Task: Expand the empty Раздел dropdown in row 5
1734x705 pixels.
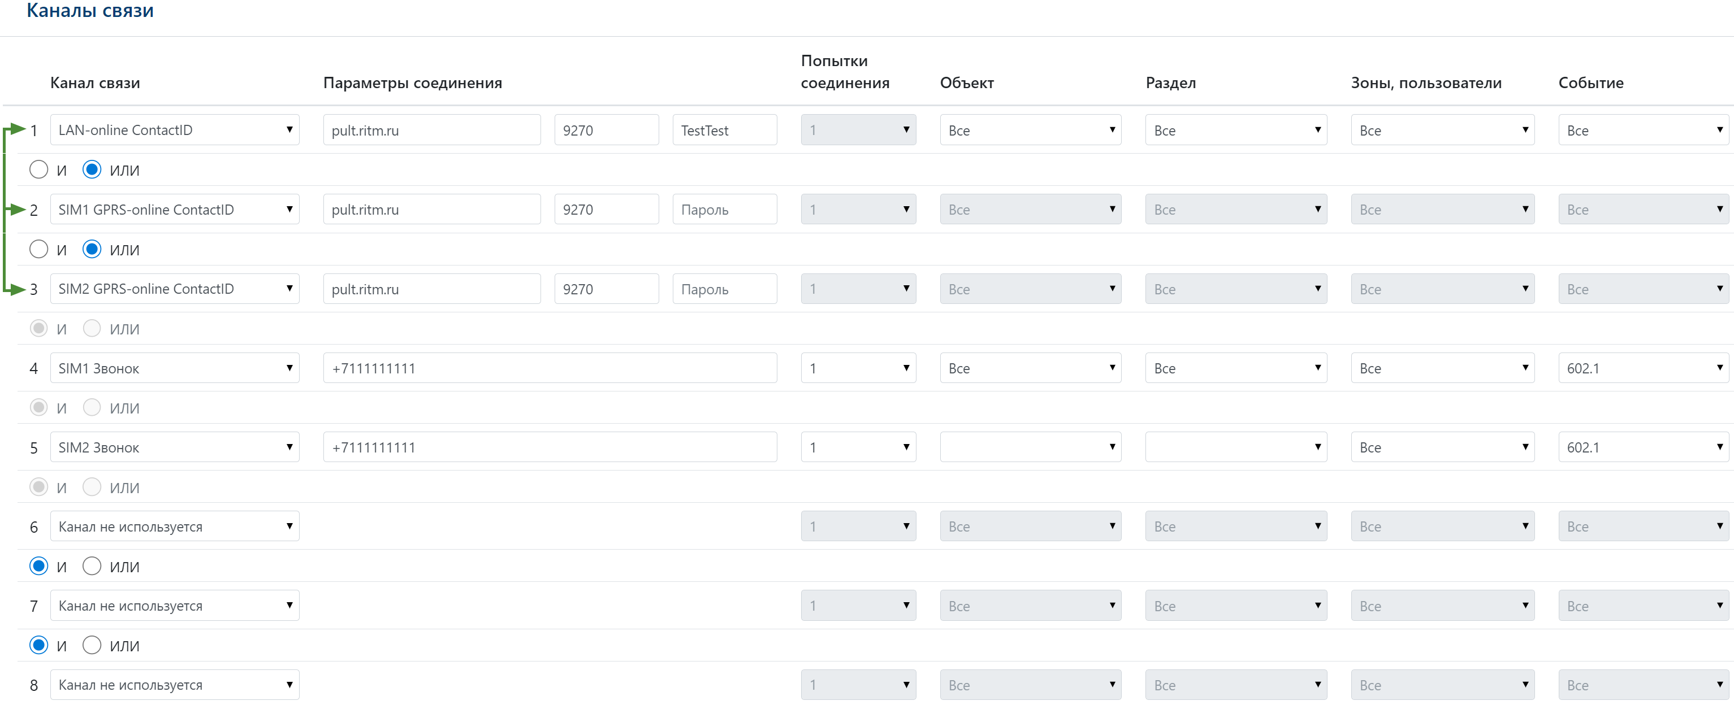Action: tap(1235, 447)
